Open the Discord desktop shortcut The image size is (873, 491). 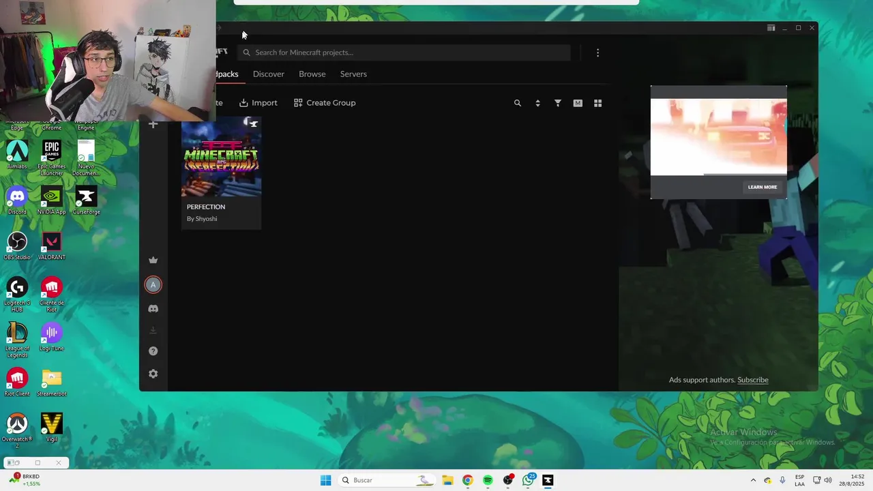click(17, 200)
